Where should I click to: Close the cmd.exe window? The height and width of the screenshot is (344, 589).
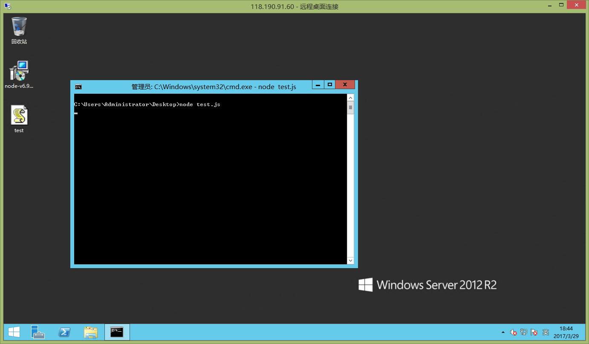[x=345, y=84]
